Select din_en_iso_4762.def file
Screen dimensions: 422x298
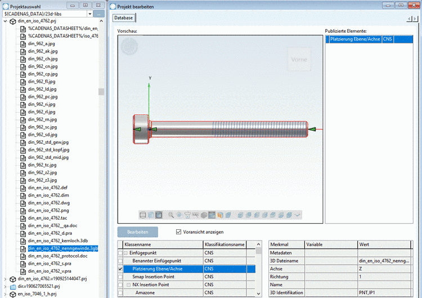[x=48, y=188]
